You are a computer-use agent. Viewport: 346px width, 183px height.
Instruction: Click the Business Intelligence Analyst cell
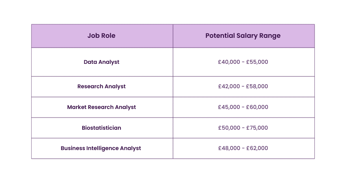(x=101, y=148)
